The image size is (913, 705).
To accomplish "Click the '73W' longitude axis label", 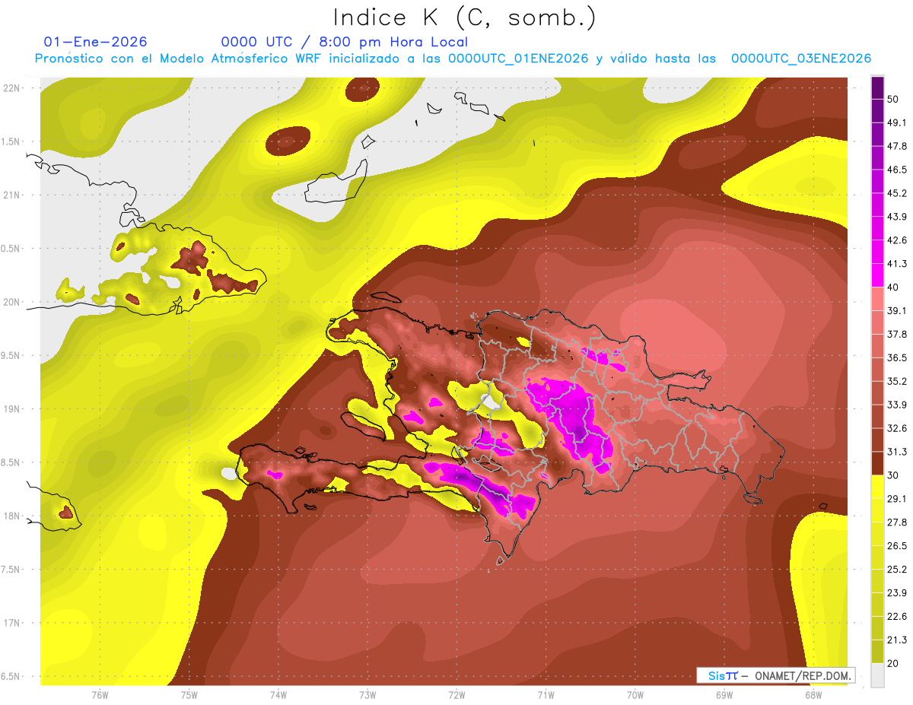I will point(367,695).
